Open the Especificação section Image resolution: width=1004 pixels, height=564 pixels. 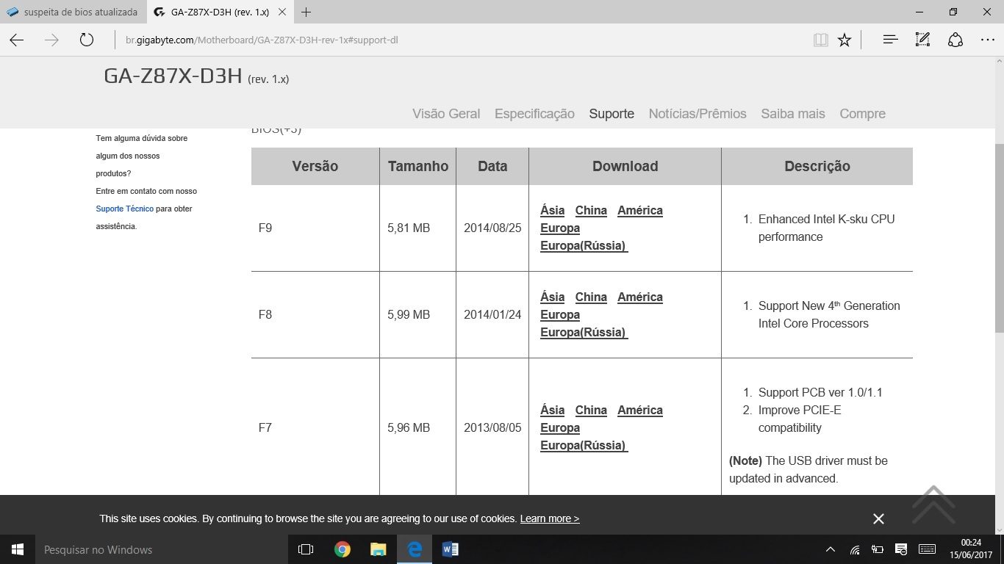[x=534, y=114]
